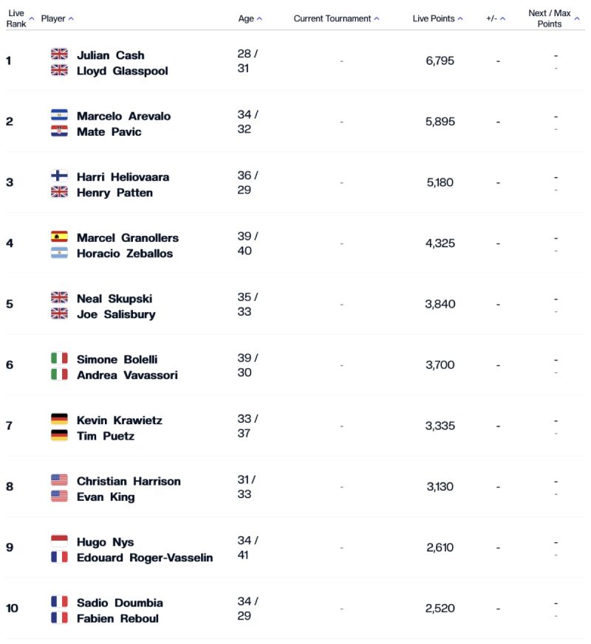Sort by Current Tournament column header
This screenshot has width=591, height=644.
point(336,18)
